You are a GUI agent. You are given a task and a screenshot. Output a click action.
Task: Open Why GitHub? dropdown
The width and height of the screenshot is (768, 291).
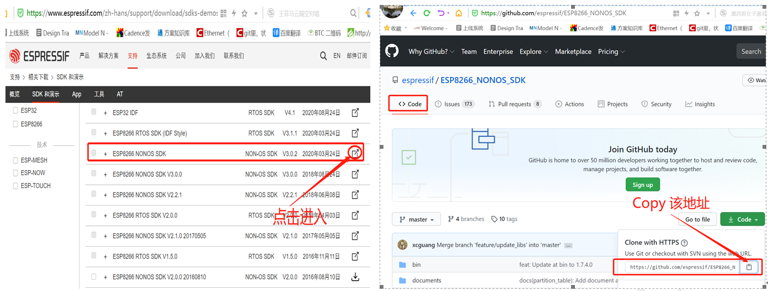(x=432, y=51)
